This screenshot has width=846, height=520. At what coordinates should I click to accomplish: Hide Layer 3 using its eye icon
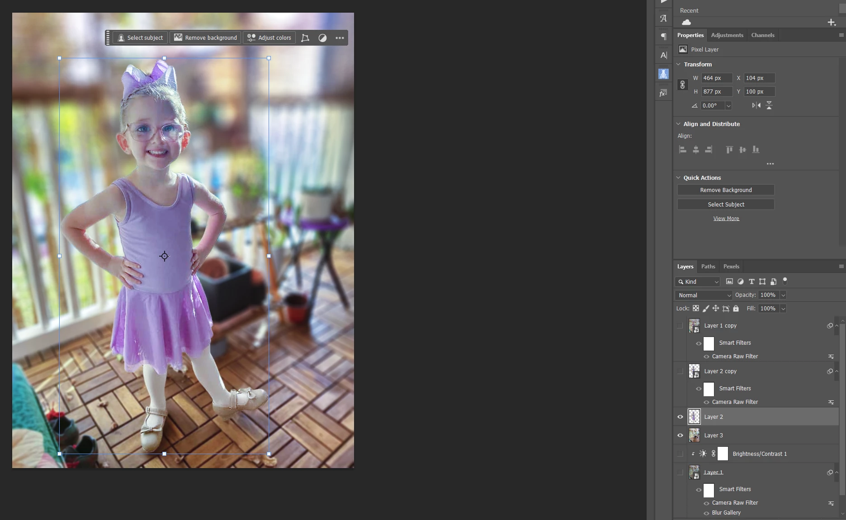point(680,436)
